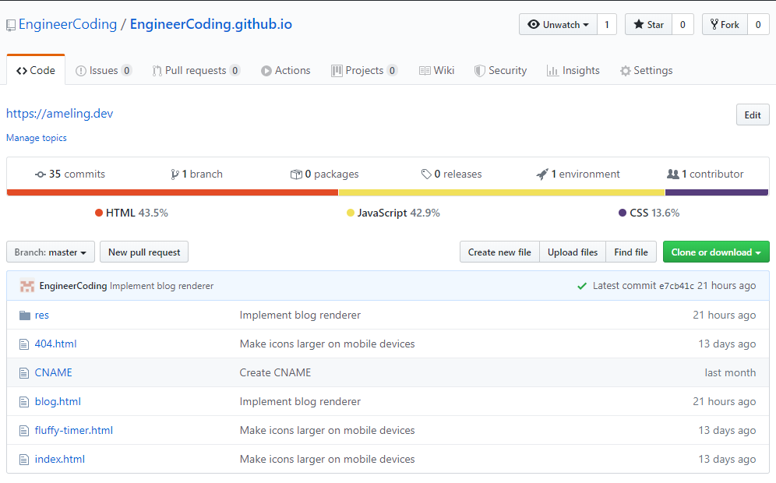Screen dimensions: 776x483
Task: Expand the Clone or download menu
Action: (716, 252)
